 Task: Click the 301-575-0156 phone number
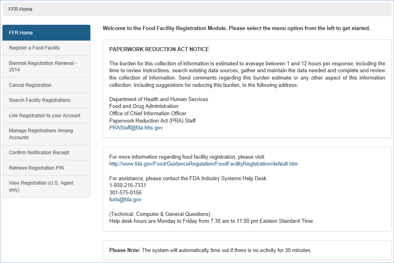coord(125,193)
